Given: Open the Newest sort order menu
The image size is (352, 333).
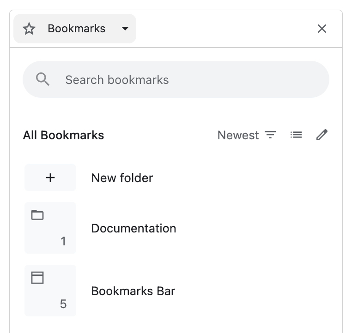Looking at the screenshot, I should pyautogui.click(x=247, y=135).
